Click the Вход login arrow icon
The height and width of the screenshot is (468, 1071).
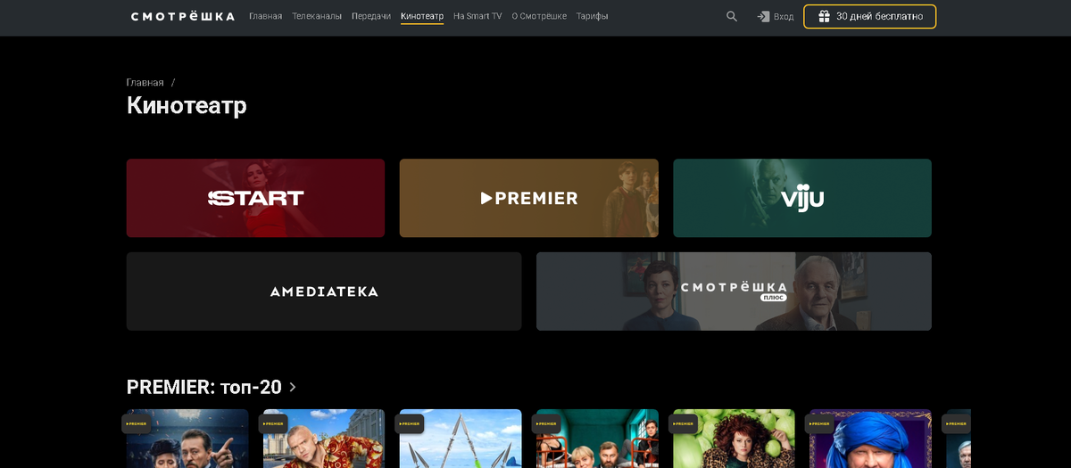[763, 16]
